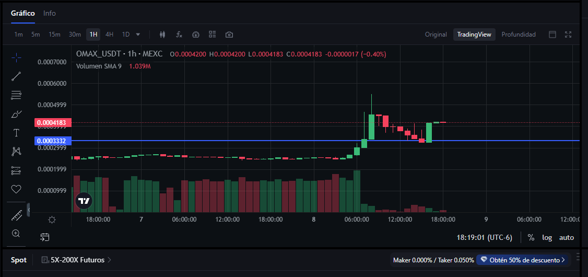The image size is (588, 277).
Task: Toggle percentage scale mode
Action: 531,238
